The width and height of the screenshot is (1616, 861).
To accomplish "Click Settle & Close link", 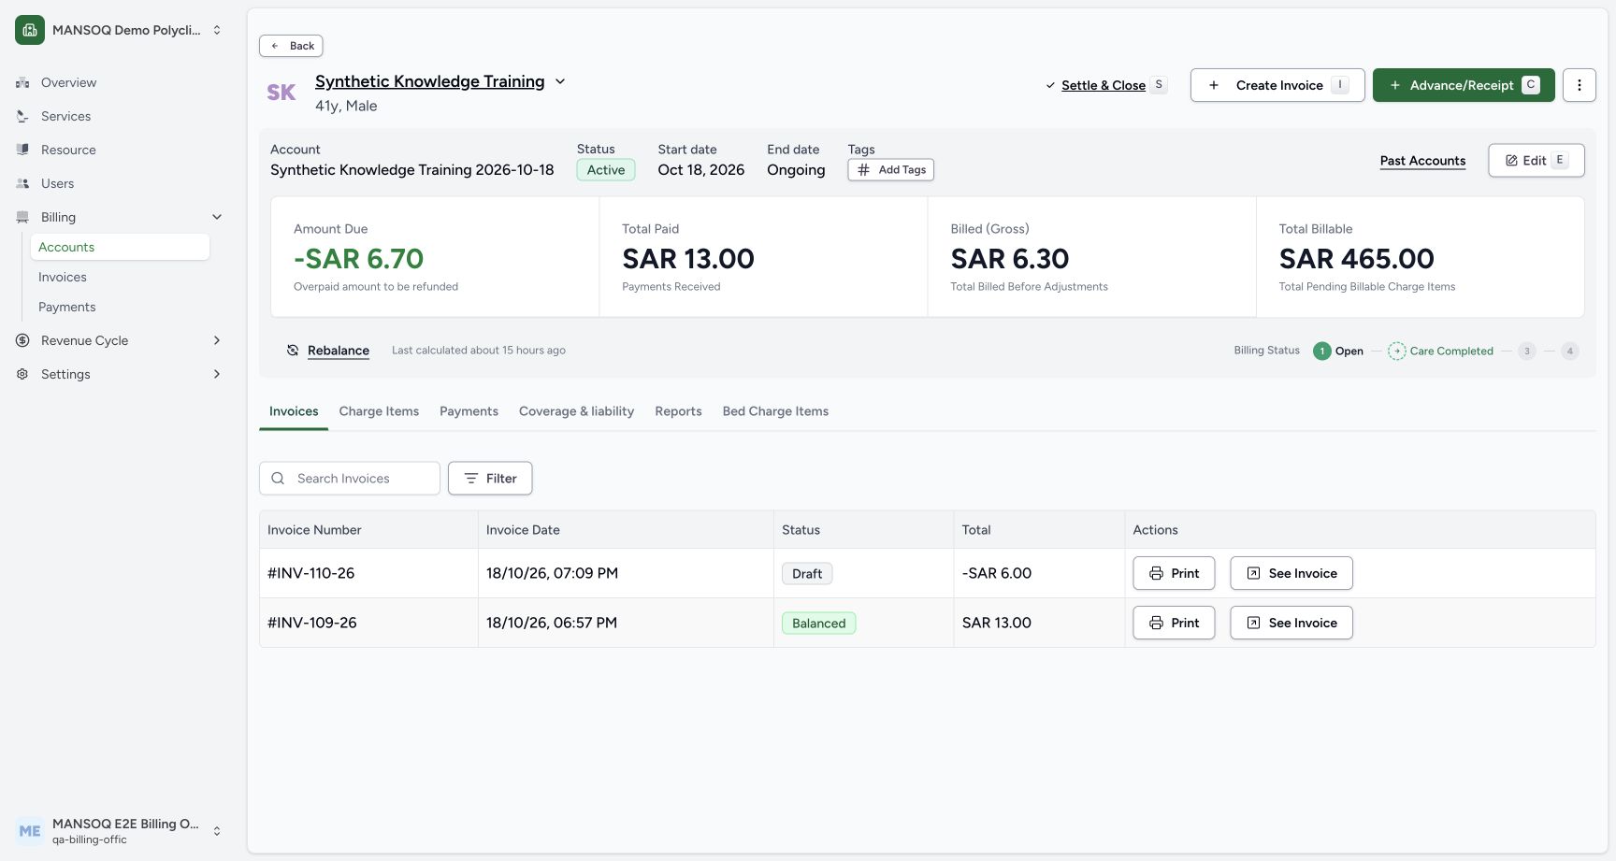I will [x=1104, y=85].
